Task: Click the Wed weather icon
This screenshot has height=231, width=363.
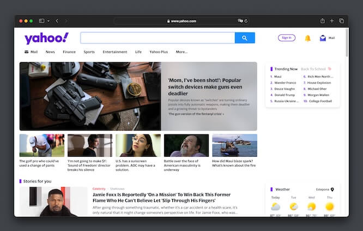Action: point(311,206)
